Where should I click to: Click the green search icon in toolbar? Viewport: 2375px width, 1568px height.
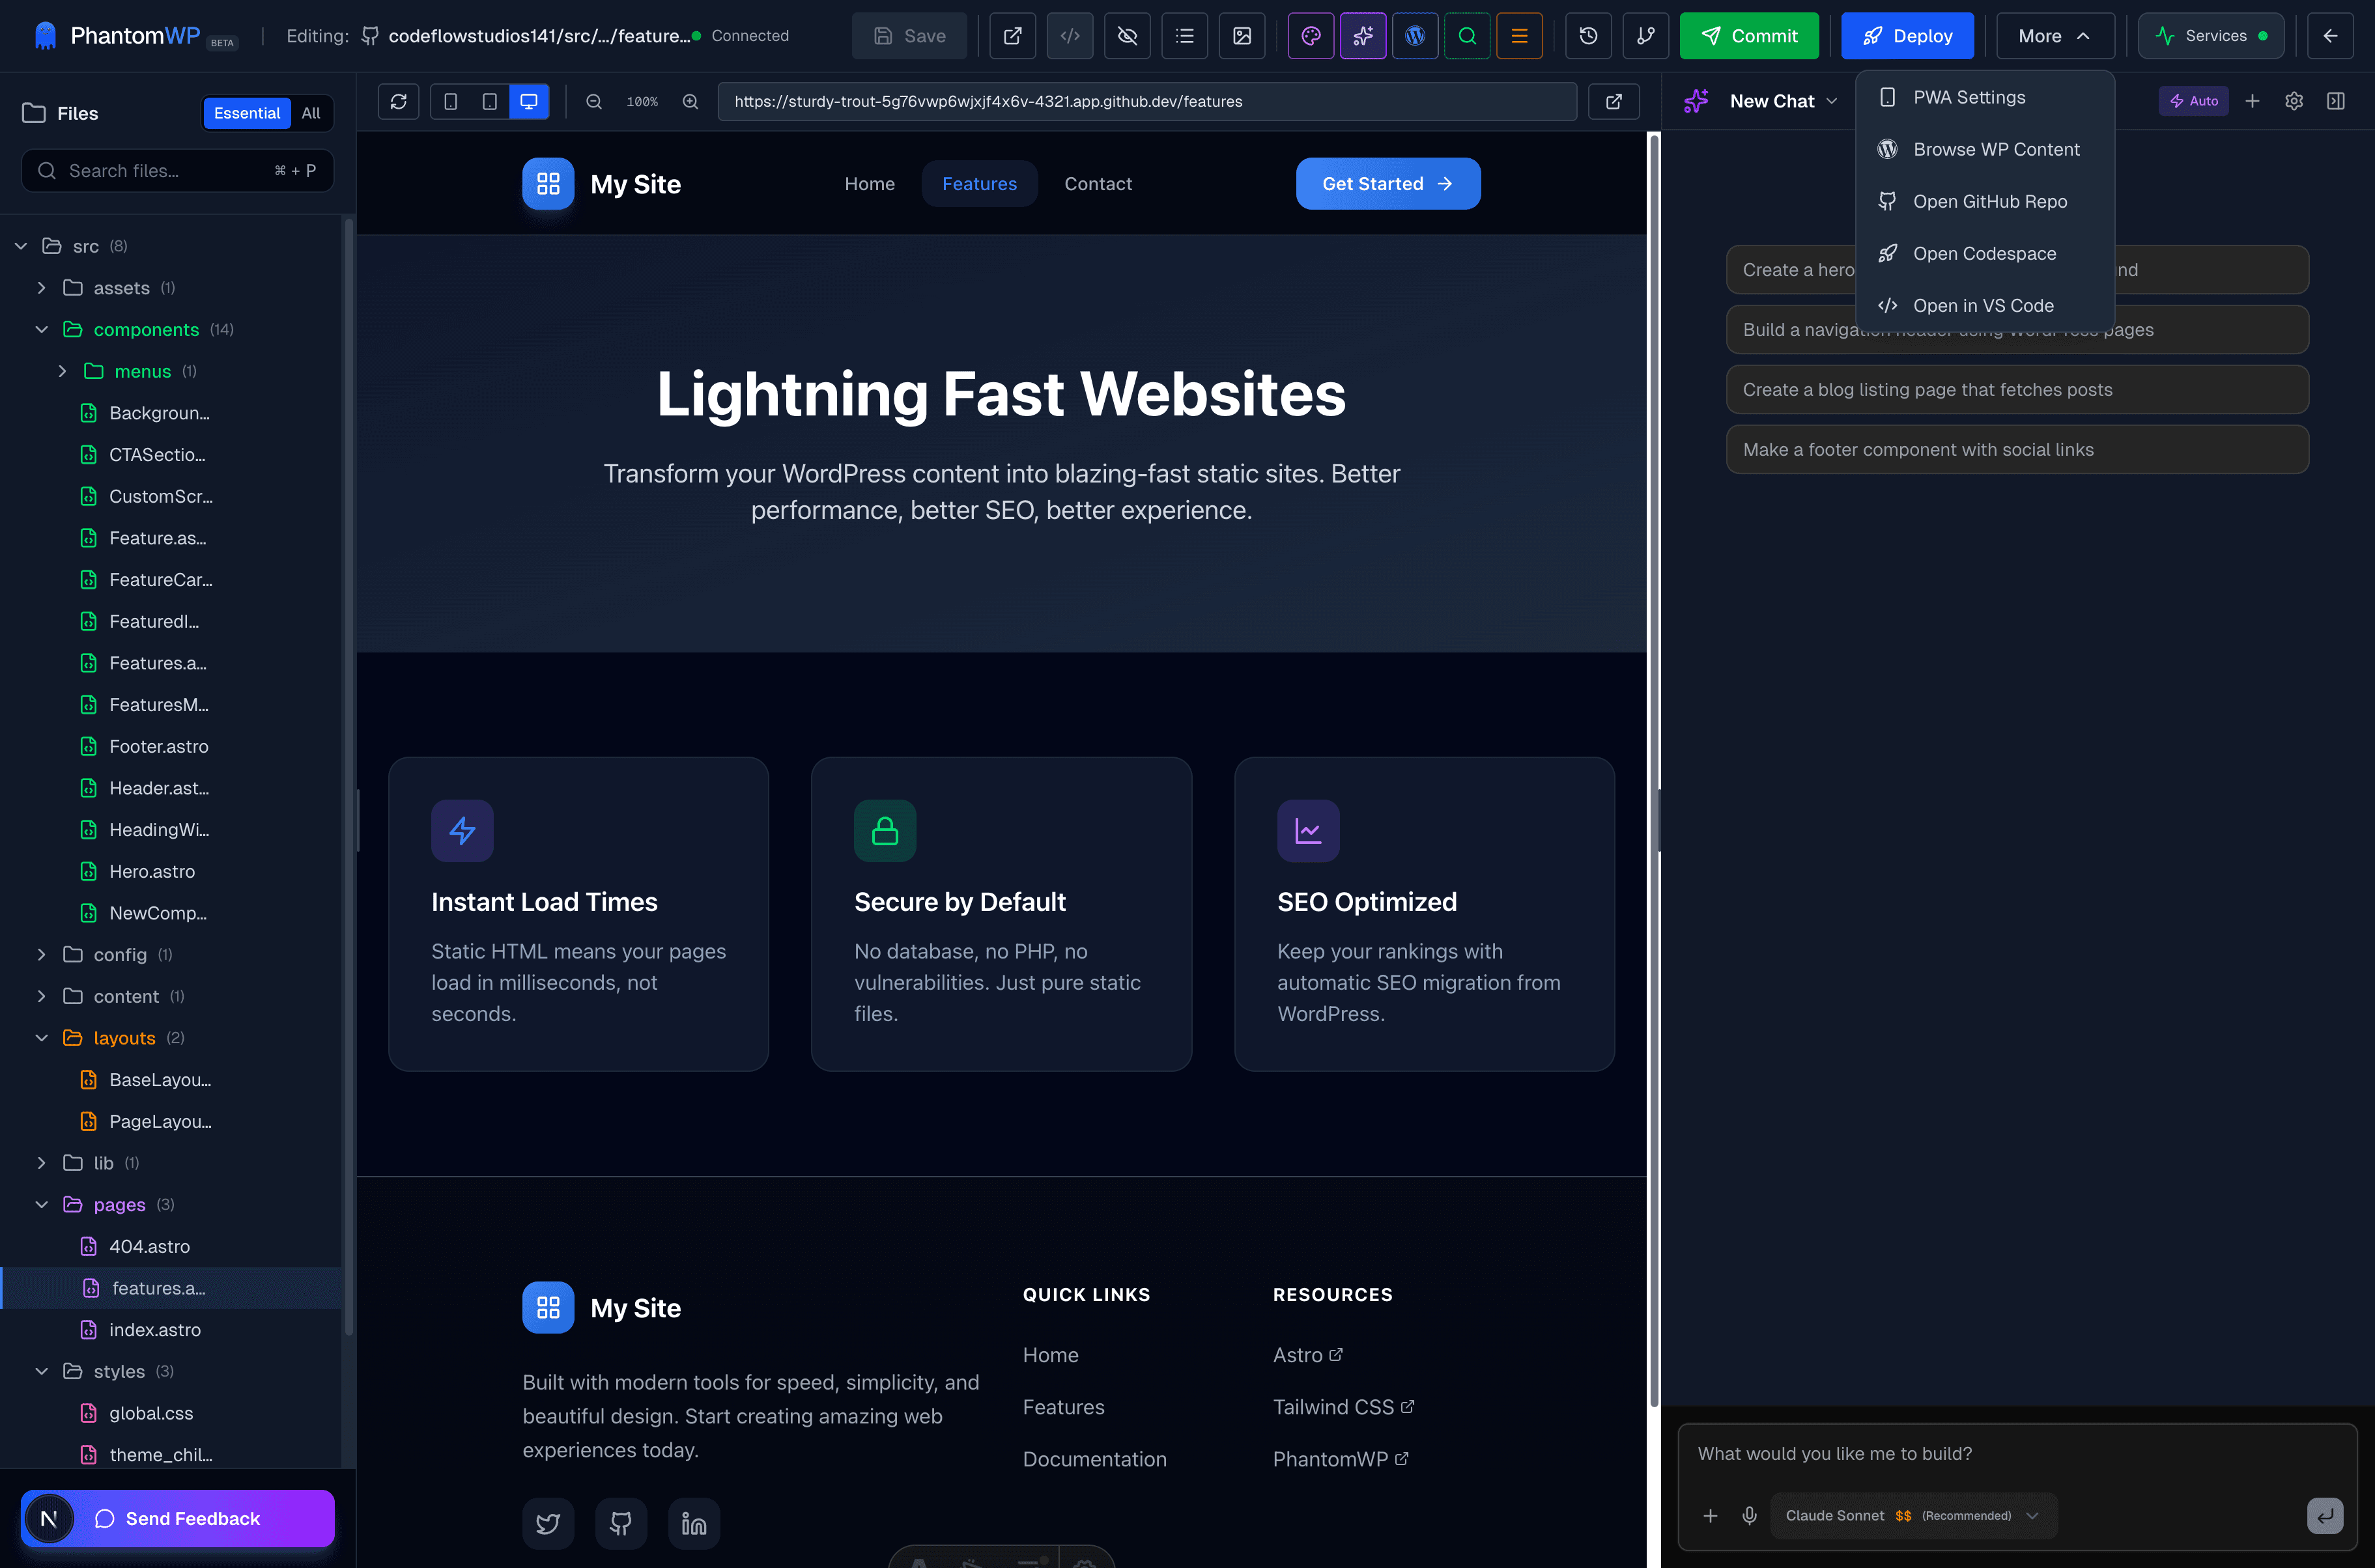(1466, 36)
